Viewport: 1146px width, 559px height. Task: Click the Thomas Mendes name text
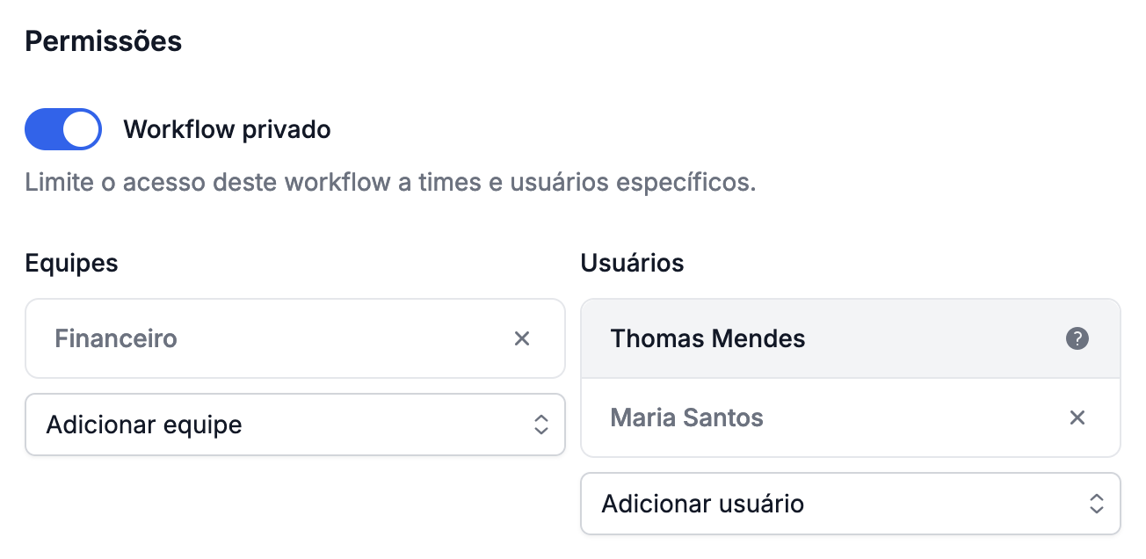click(708, 338)
